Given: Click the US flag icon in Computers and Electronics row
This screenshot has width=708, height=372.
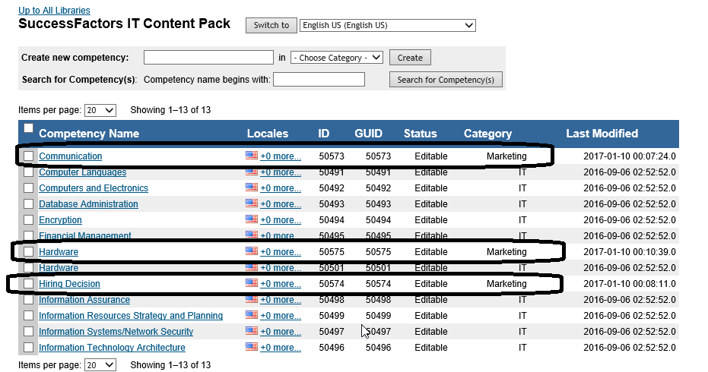Looking at the screenshot, I should pyautogui.click(x=252, y=188).
